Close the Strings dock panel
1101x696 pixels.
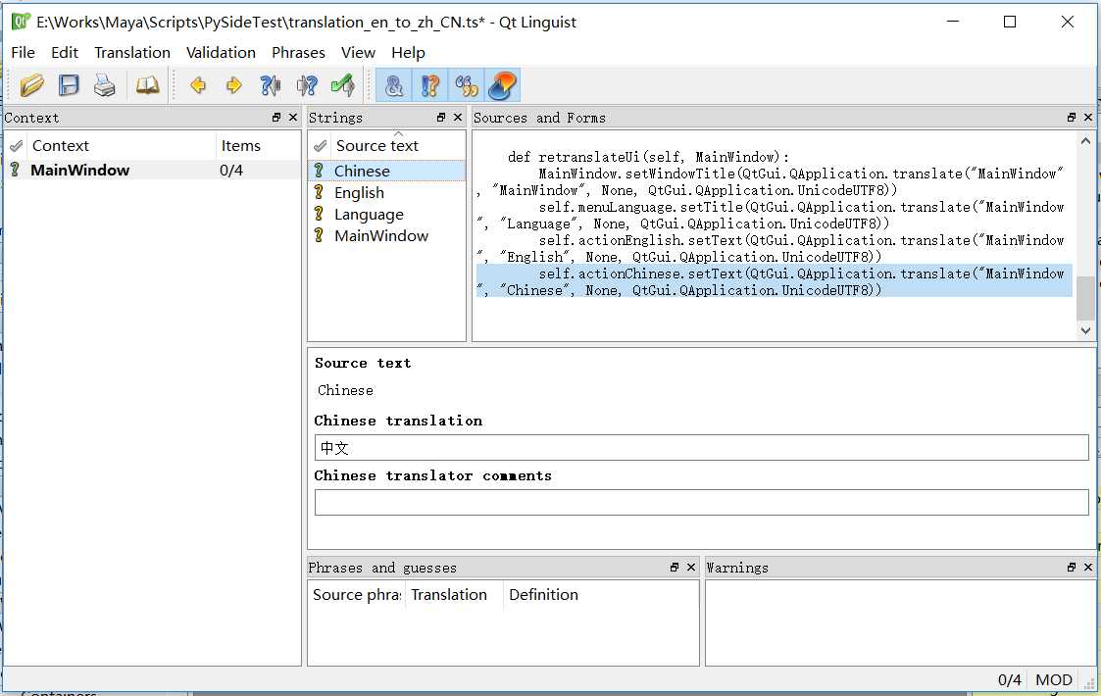point(458,118)
